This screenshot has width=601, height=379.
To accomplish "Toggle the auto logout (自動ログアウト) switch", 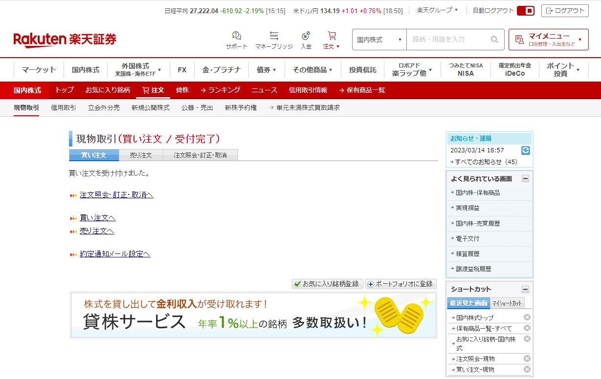I will click(525, 11).
